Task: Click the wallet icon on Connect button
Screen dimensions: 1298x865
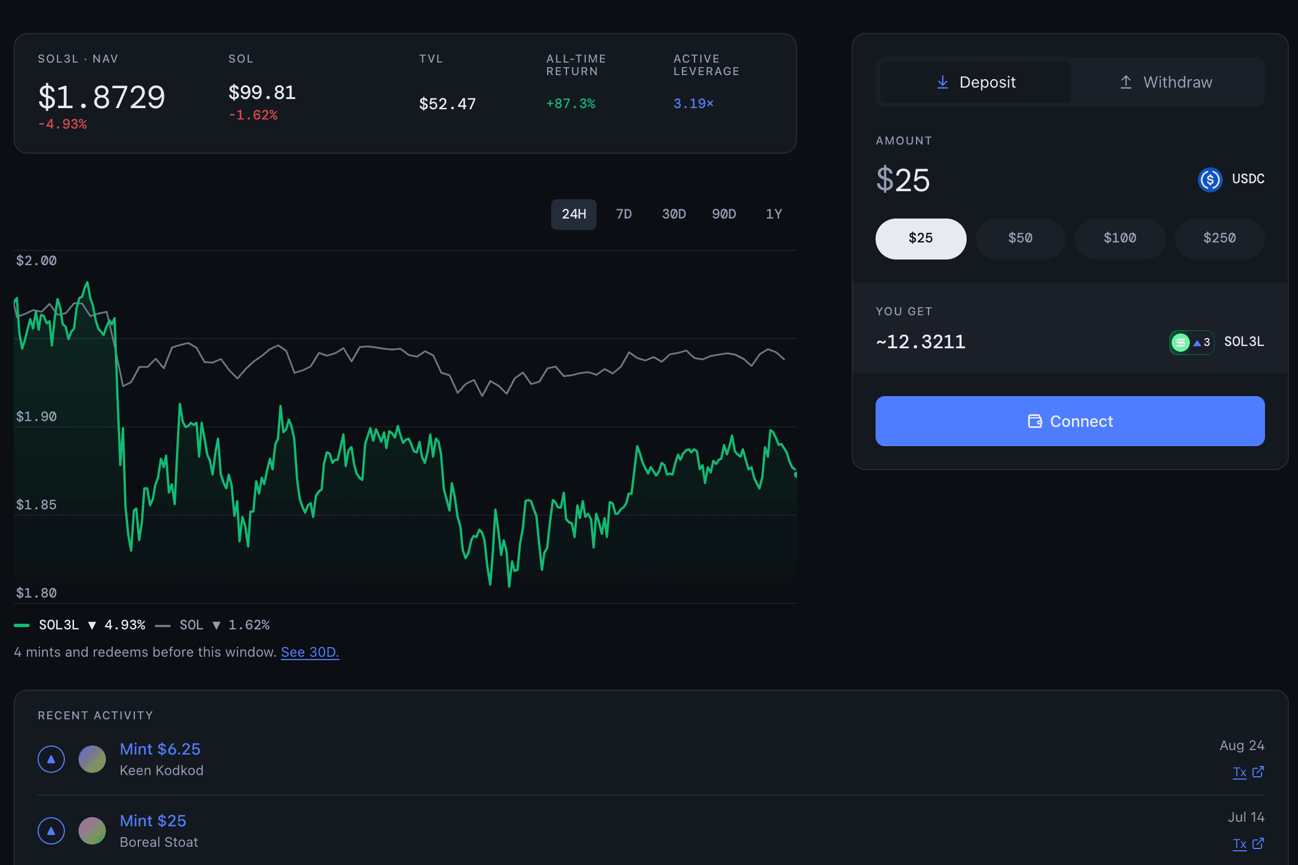Action: click(x=1035, y=421)
